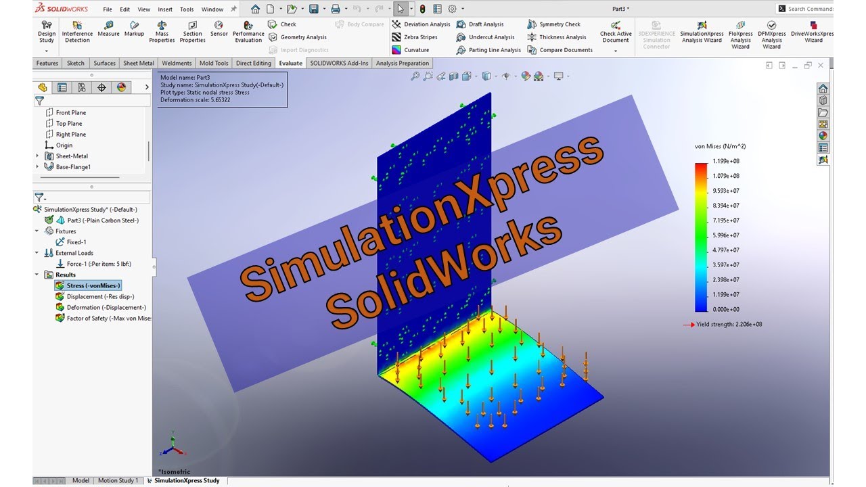Screen dimensions: 866x487
Task: Select Force-1 external load item
Action: 93,264
